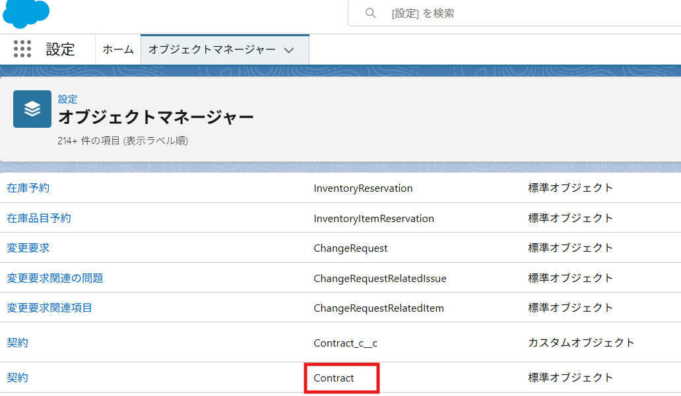Click the InventoryReservation API name cell

(363, 188)
